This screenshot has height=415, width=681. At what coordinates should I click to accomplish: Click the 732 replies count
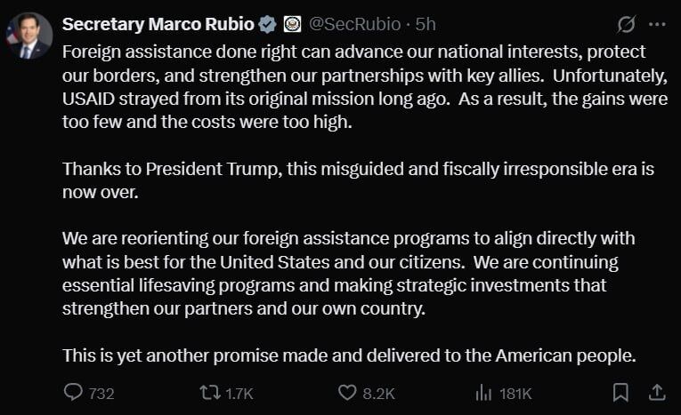101,393
